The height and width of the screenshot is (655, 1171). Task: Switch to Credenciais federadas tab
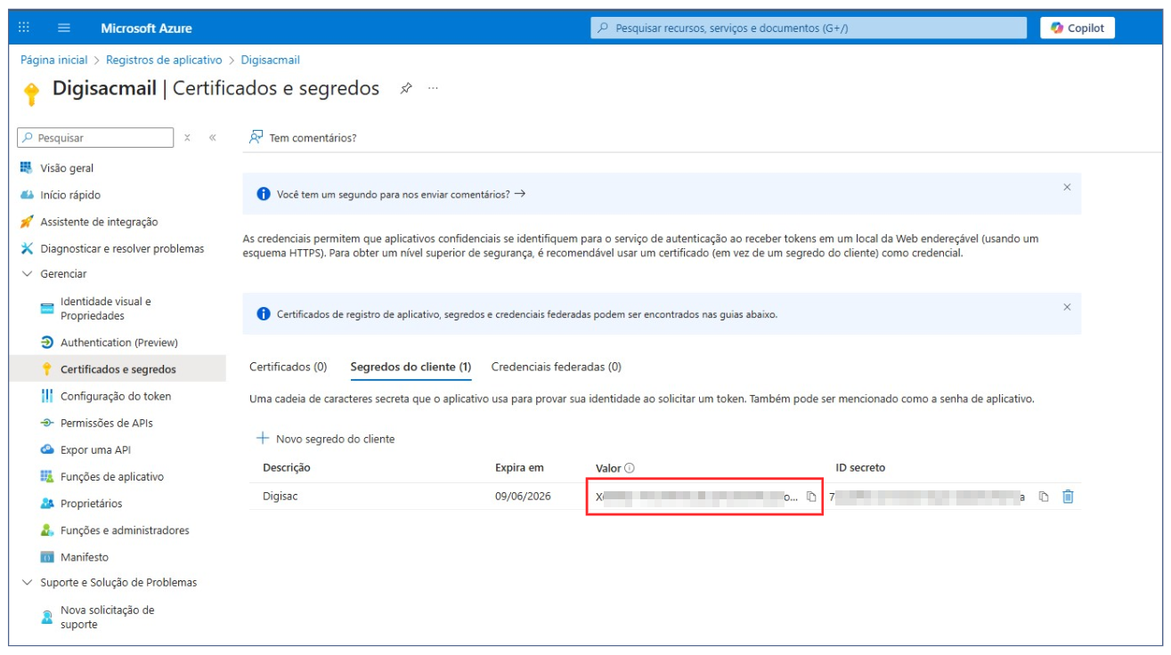(x=556, y=367)
